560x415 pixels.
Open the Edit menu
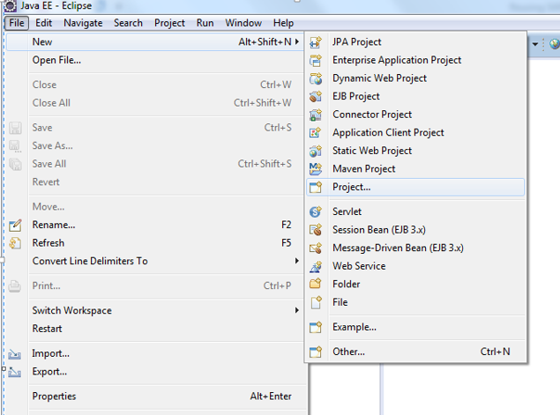coord(43,23)
